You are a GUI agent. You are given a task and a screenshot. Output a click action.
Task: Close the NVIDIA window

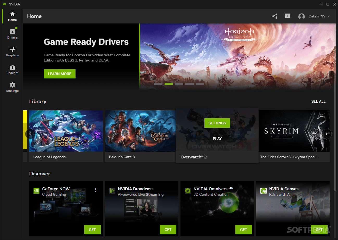click(334, 4)
